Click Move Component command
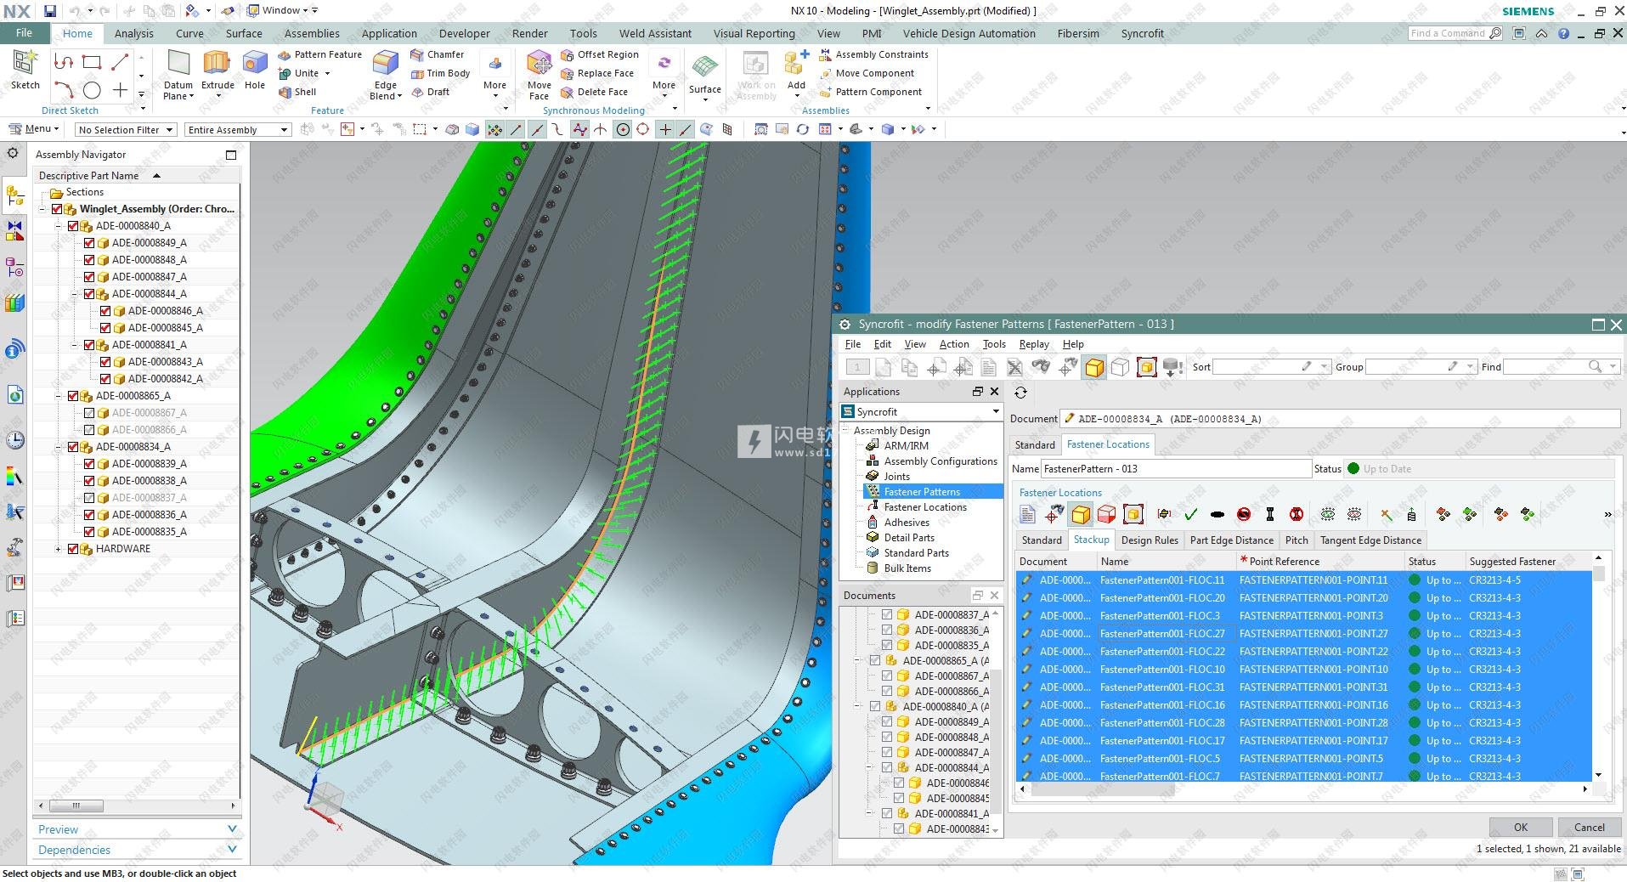This screenshot has width=1627, height=882. [x=867, y=73]
